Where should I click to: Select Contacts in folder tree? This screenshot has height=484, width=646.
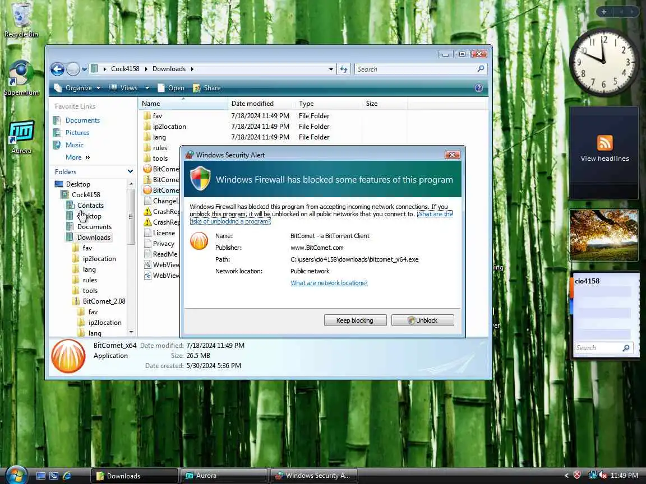pos(90,206)
